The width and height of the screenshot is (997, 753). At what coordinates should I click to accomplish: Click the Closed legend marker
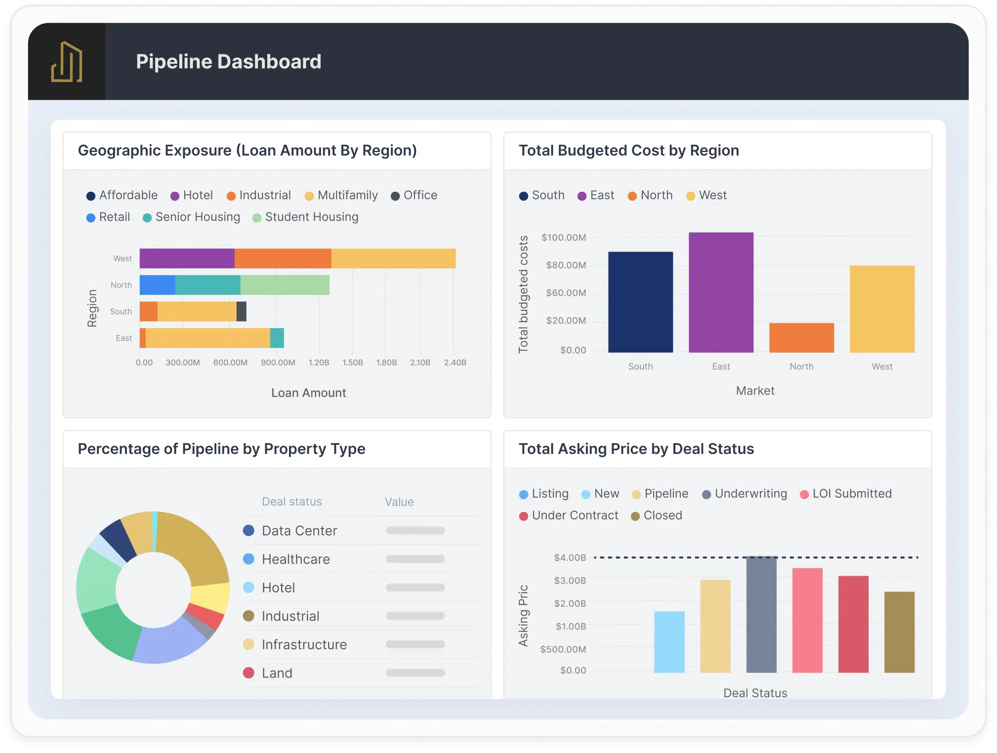pos(635,516)
